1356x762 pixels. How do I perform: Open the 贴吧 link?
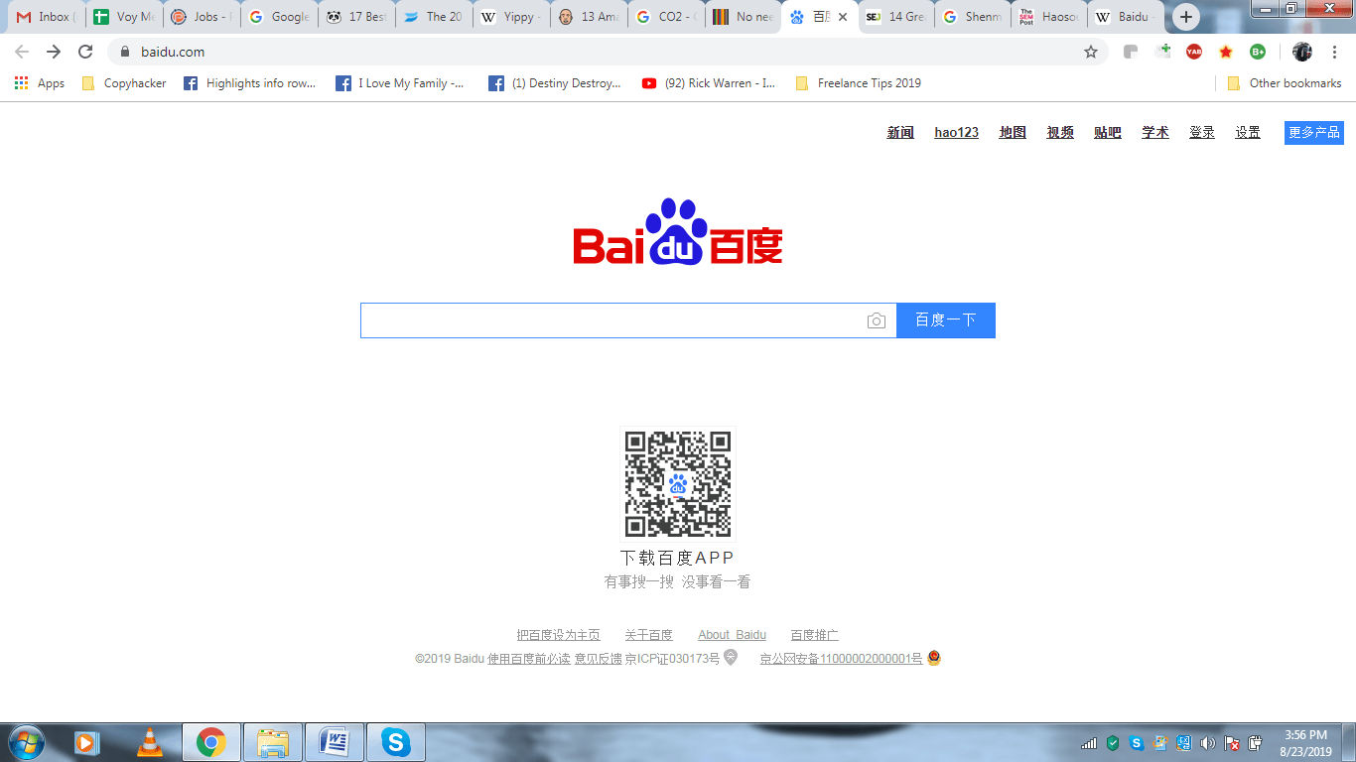[x=1108, y=133]
